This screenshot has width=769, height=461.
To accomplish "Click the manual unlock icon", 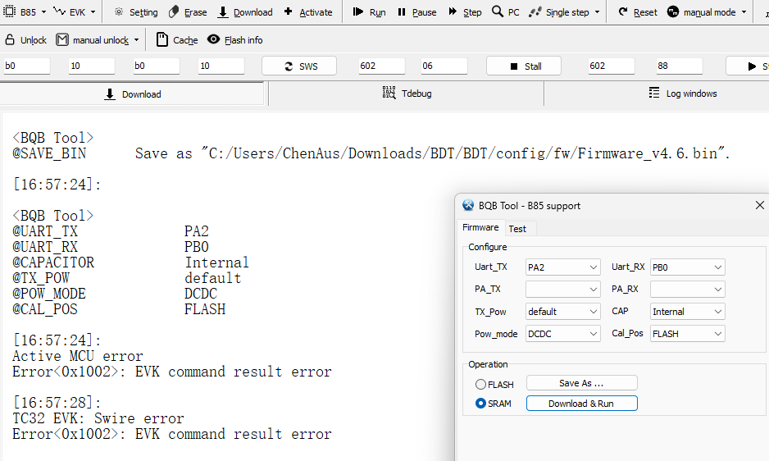I will click(62, 39).
